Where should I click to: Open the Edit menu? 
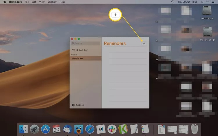pyautogui.click(x=34, y=2)
